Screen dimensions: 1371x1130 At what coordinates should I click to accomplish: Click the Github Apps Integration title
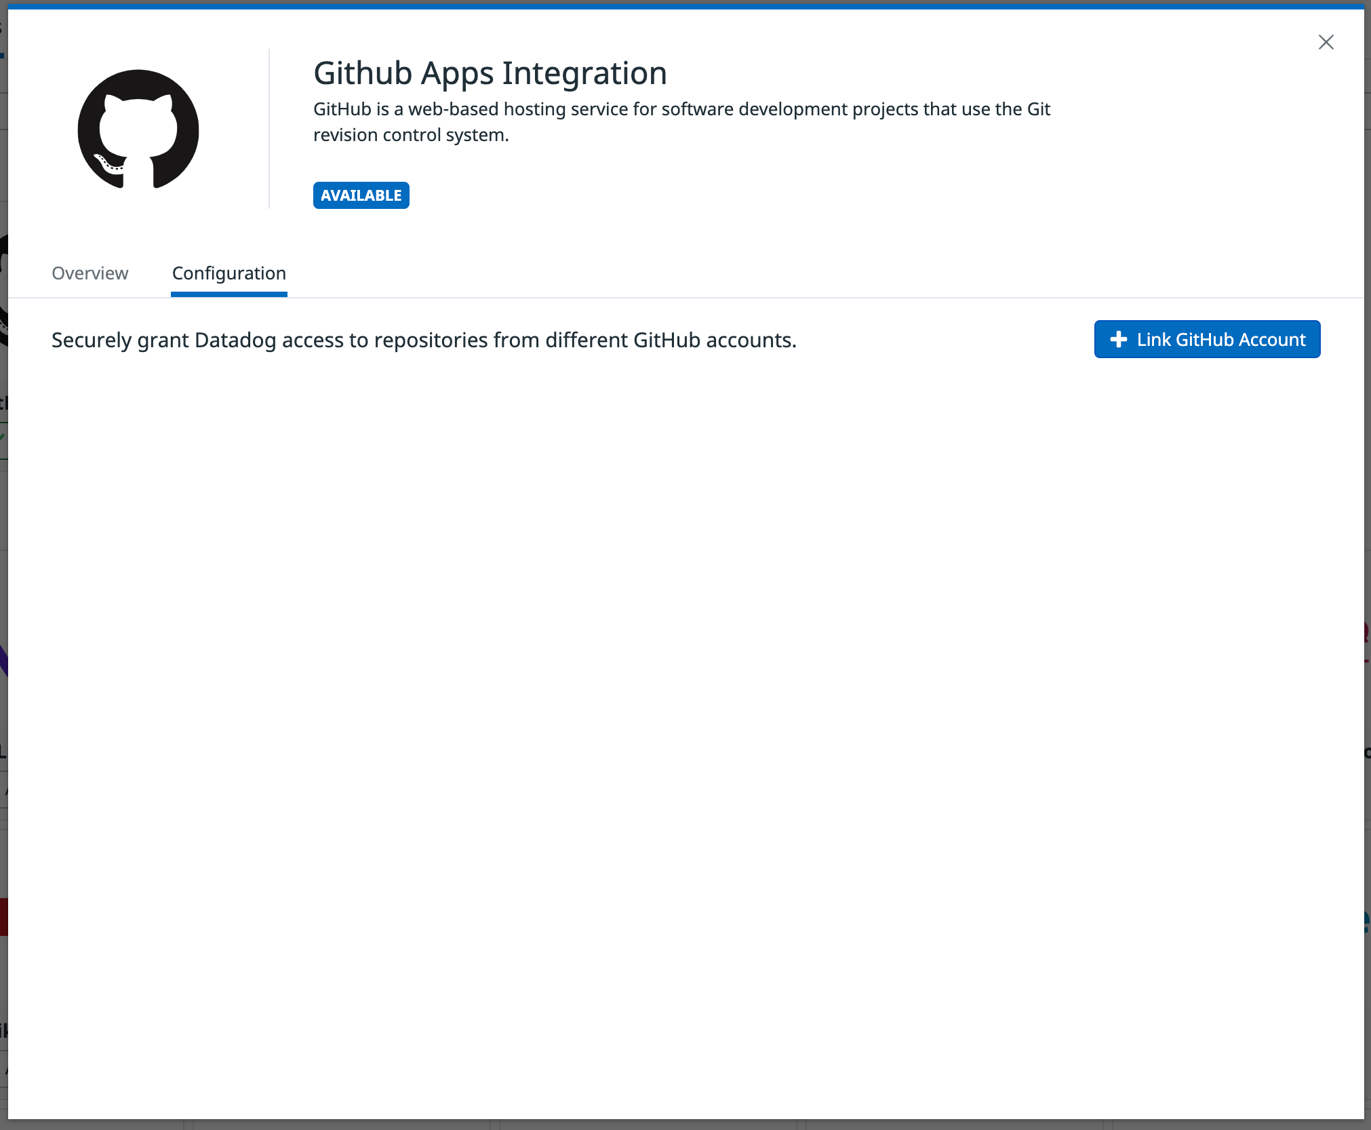pyautogui.click(x=490, y=73)
